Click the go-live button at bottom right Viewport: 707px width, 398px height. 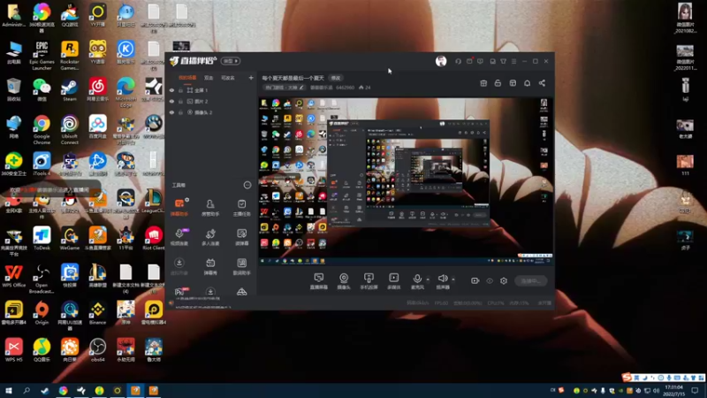pyautogui.click(x=531, y=280)
